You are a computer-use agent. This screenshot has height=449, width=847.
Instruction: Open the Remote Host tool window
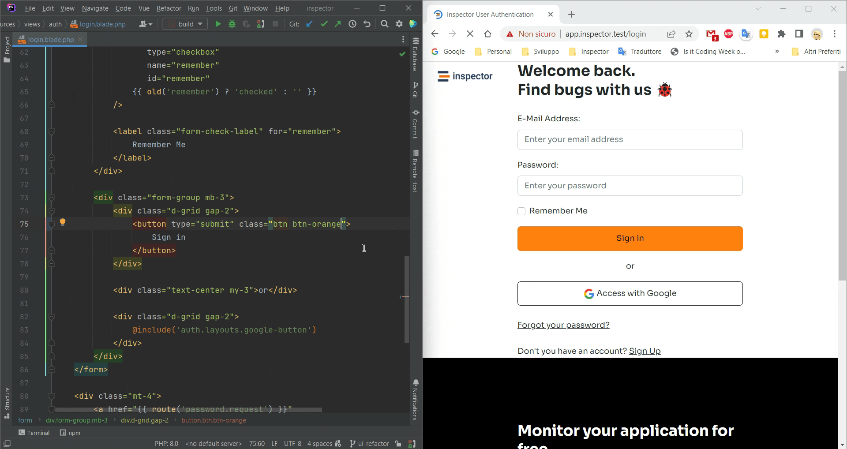[416, 171]
